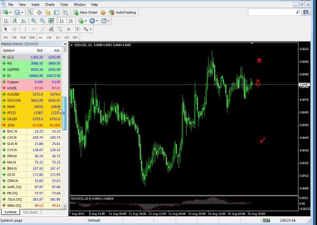This screenshot has width=317, height=225.
Task: Select the vertical line tool
Action: [25, 29]
